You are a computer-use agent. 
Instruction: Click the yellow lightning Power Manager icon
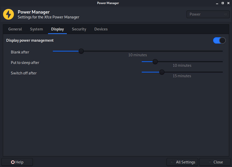click(8, 14)
